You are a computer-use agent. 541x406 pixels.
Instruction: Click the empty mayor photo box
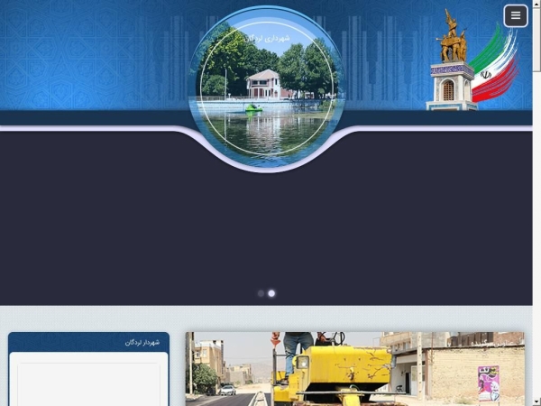pyautogui.click(x=88, y=384)
